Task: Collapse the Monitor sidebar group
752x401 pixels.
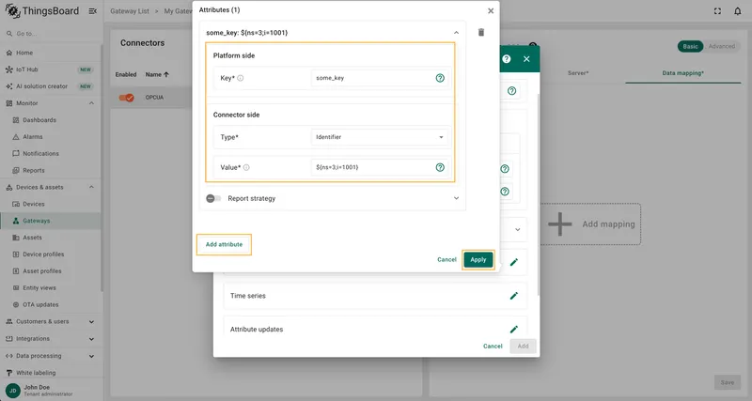Action: [91, 103]
